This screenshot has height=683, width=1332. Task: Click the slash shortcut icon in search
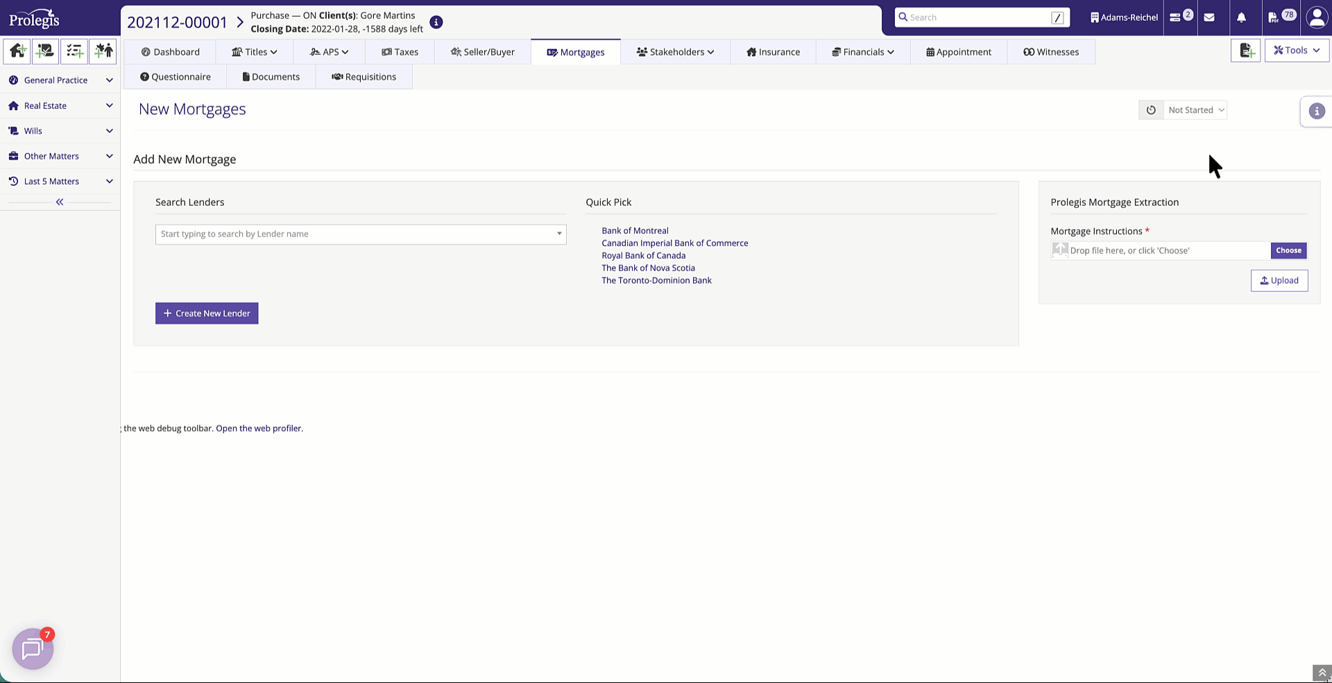click(1057, 17)
